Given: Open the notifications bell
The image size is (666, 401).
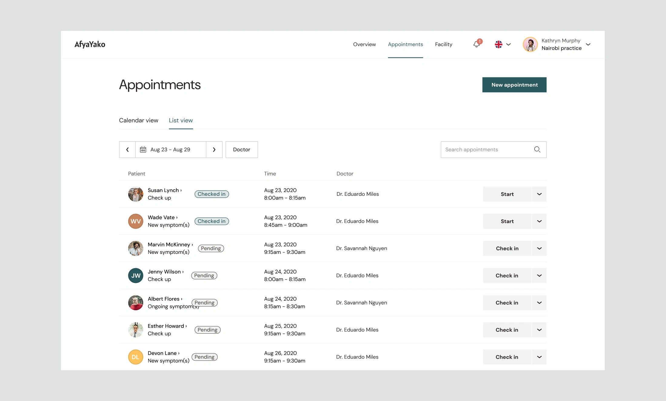Looking at the screenshot, I should point(477,44).
